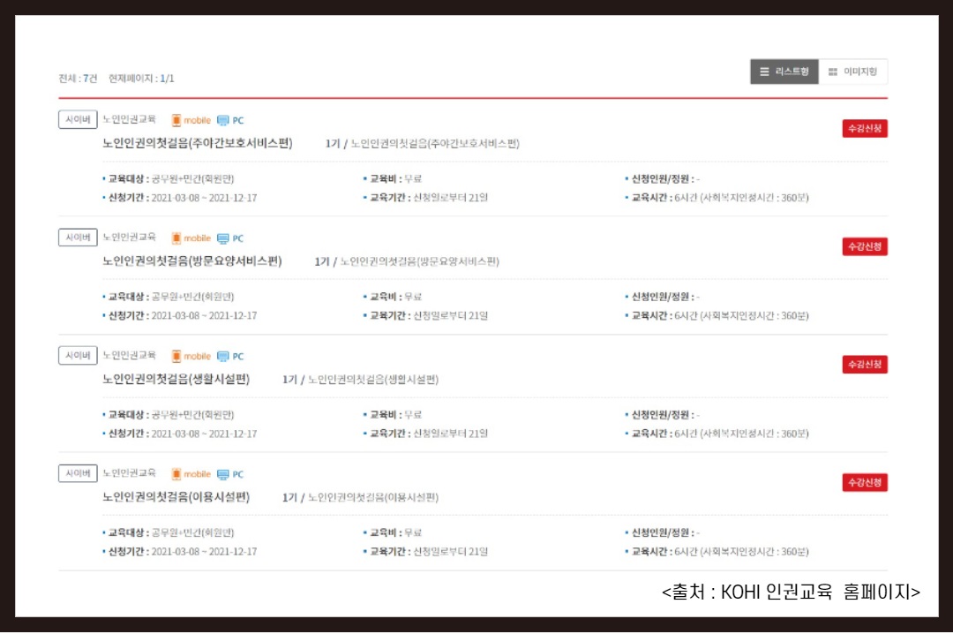Screen dimensions: 953x634
Task: Click '교육비 : 무료' in 생활시설편 row
Action: 393,415
